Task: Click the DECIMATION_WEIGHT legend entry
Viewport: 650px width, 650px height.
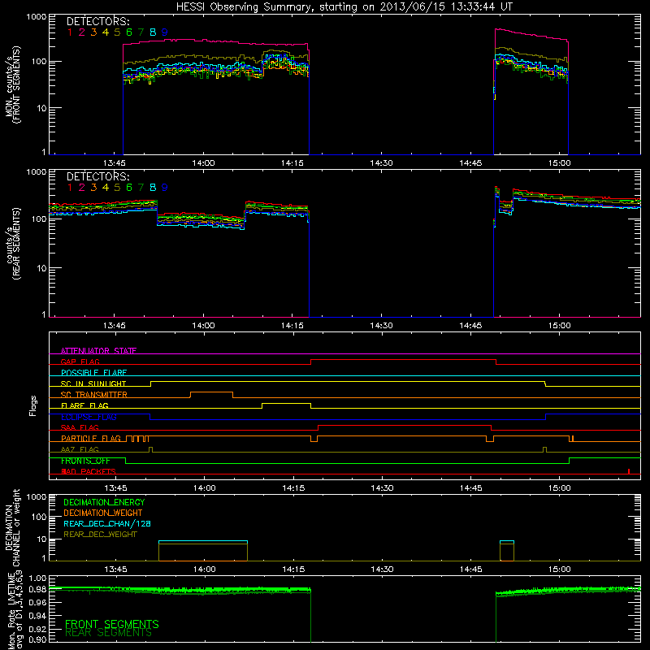Action: coord(103,513)
